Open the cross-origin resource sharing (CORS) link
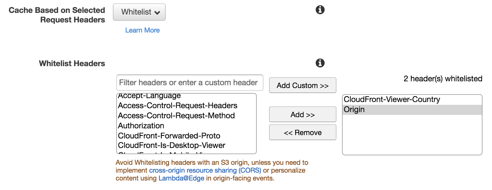Viewport: 492px width, 190px height. point(205,170)
